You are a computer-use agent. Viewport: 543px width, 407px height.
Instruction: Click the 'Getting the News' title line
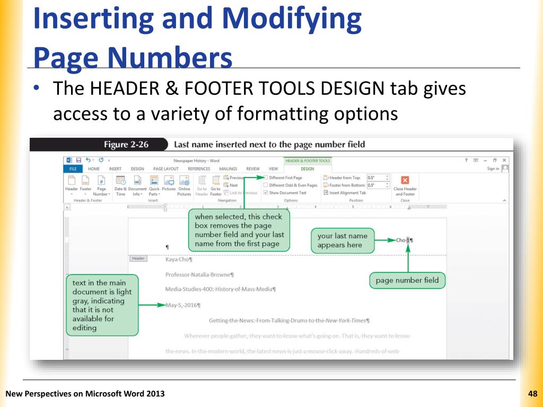click(x=289, y=321)
